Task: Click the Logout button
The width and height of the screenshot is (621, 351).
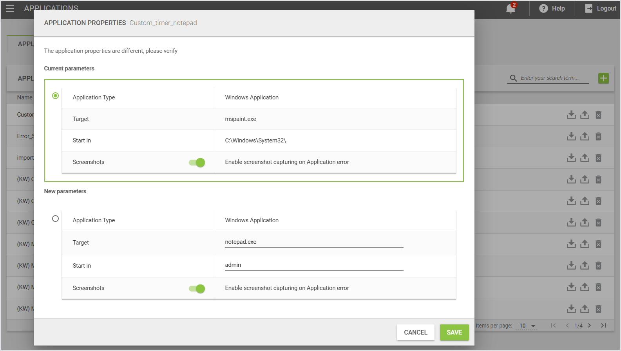Action: click(x=601, y=9)
